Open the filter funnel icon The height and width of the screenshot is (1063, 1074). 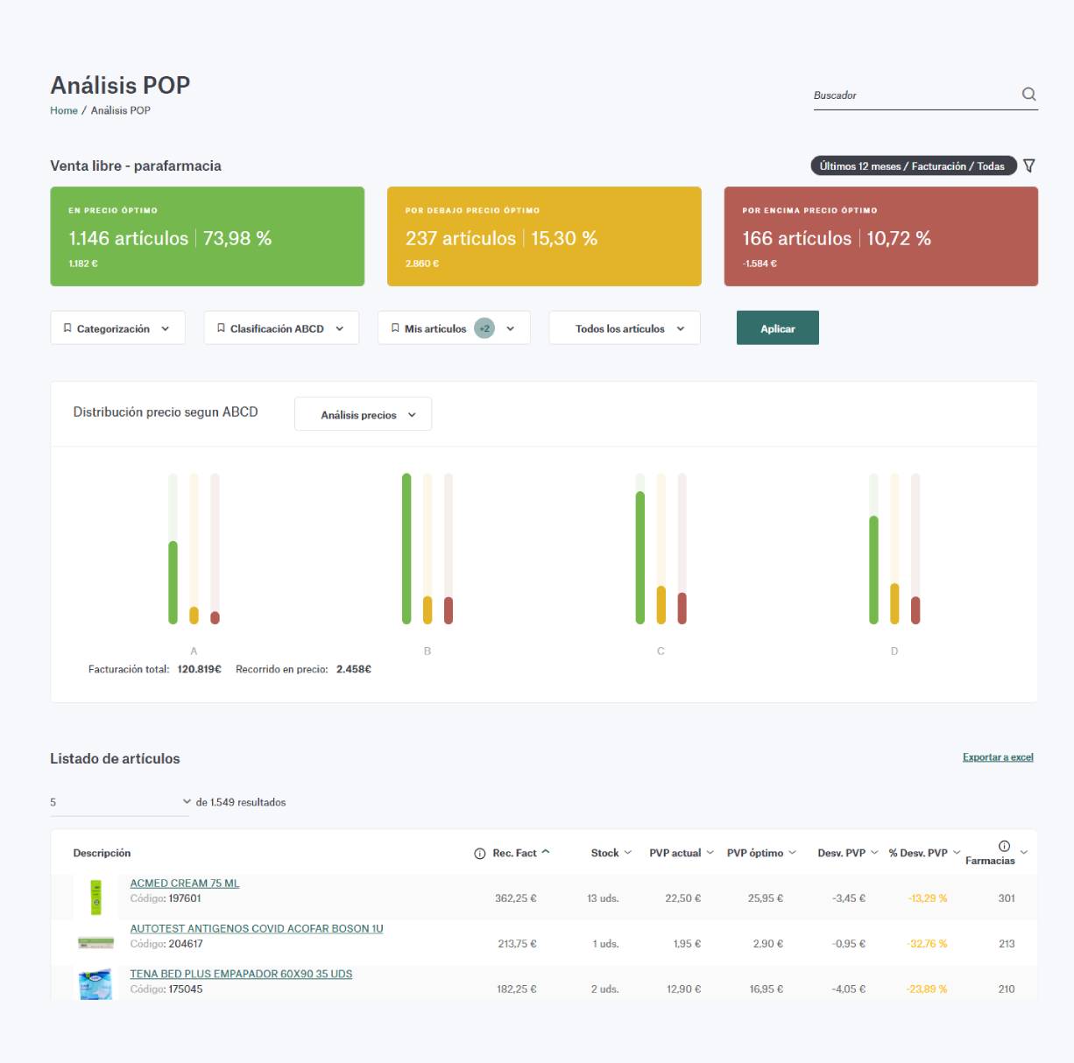point(1029,165)
